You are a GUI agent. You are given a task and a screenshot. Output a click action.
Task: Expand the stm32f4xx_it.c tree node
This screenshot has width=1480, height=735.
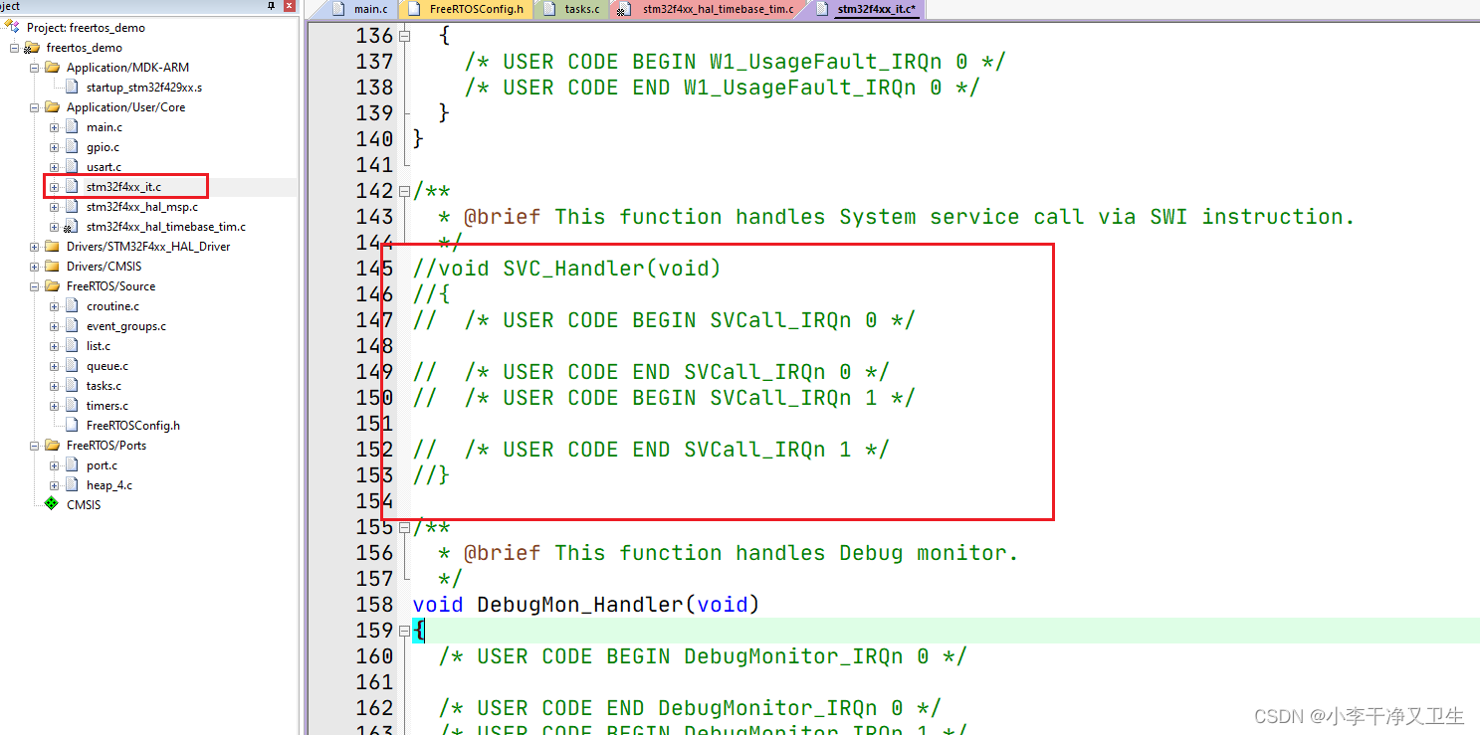pyautogui.click(x=54, y=186)
